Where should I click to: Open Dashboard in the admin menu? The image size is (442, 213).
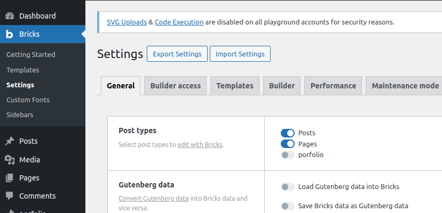coord(43,16)
